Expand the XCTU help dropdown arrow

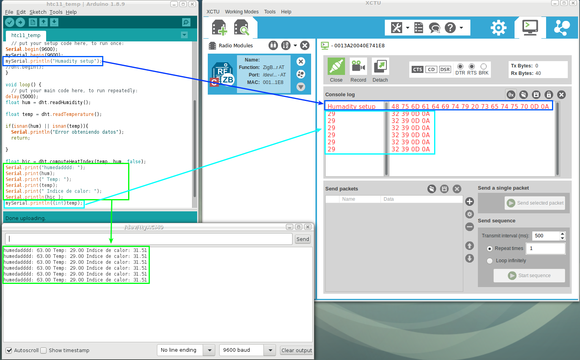(461, 28)
